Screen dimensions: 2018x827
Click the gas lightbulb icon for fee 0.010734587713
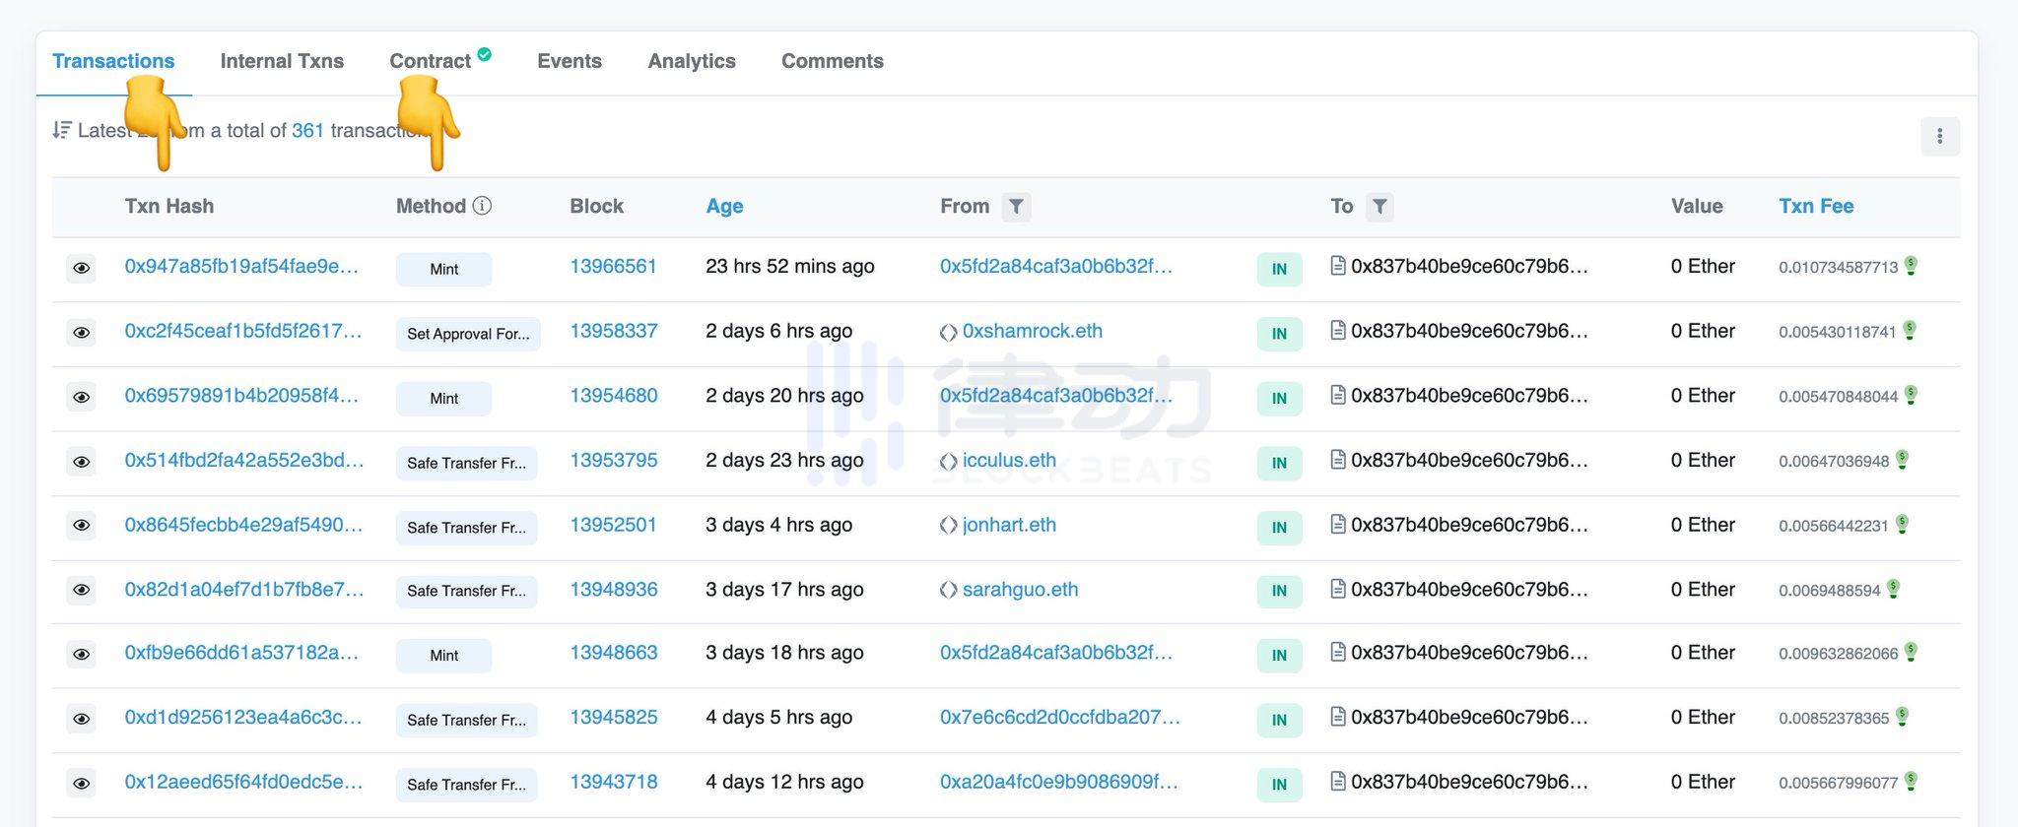pos(1911,266)
